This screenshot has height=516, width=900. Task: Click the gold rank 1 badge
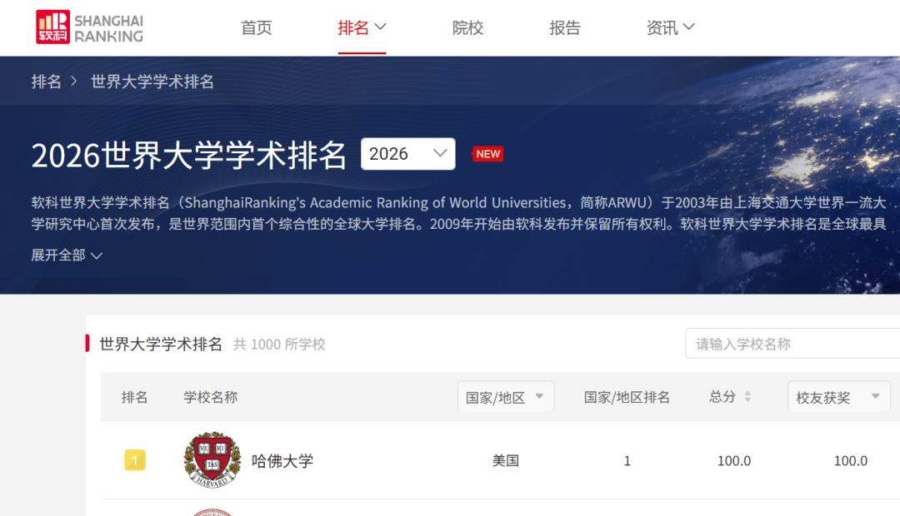135,460
